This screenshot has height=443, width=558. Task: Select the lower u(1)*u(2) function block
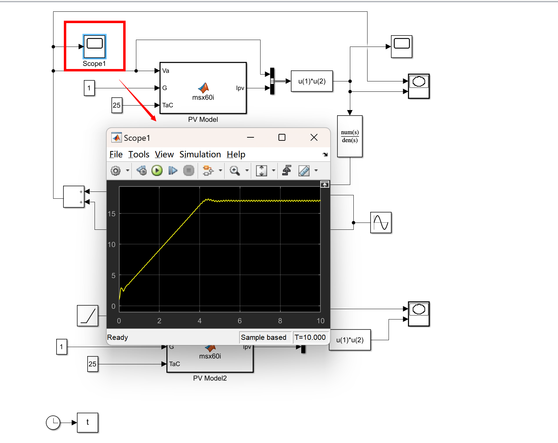[350, 340]
